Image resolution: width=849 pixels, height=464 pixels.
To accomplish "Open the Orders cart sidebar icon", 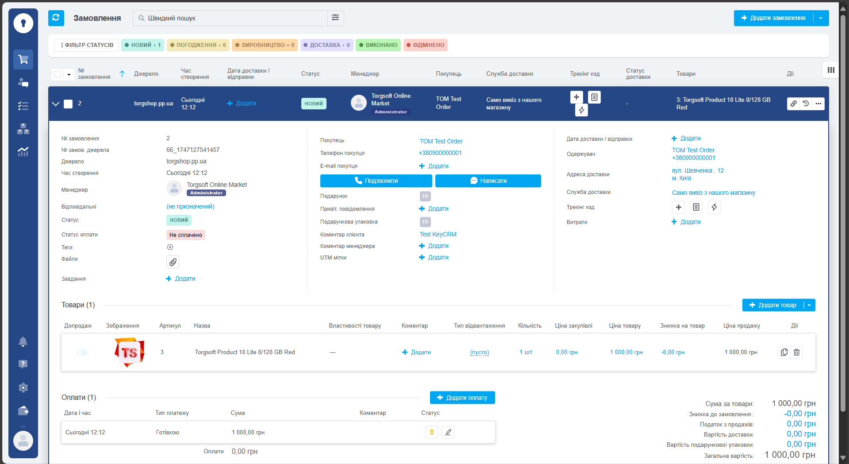I will tap(23, 59).
